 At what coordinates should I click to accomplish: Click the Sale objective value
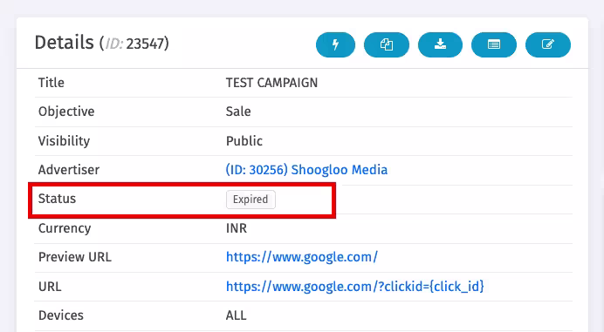(238, 112)
